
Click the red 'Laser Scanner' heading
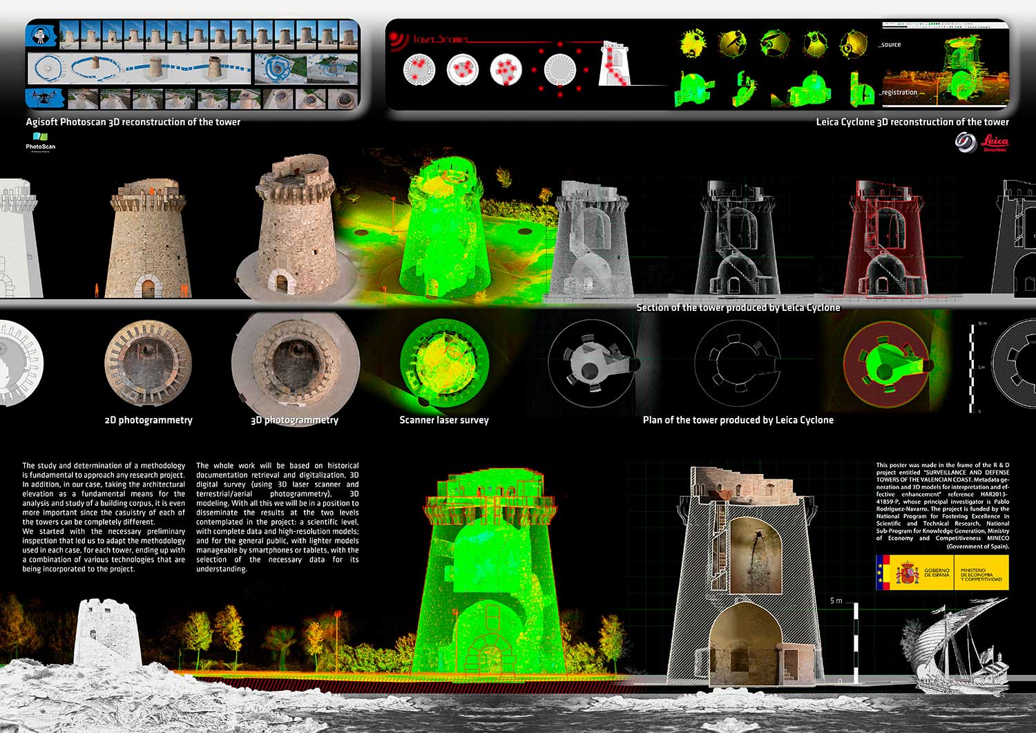(x=441, y=39)
